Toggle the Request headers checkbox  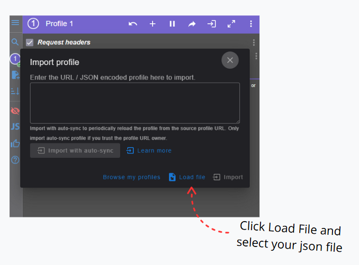pyautogui.click(x=30, y=42)
